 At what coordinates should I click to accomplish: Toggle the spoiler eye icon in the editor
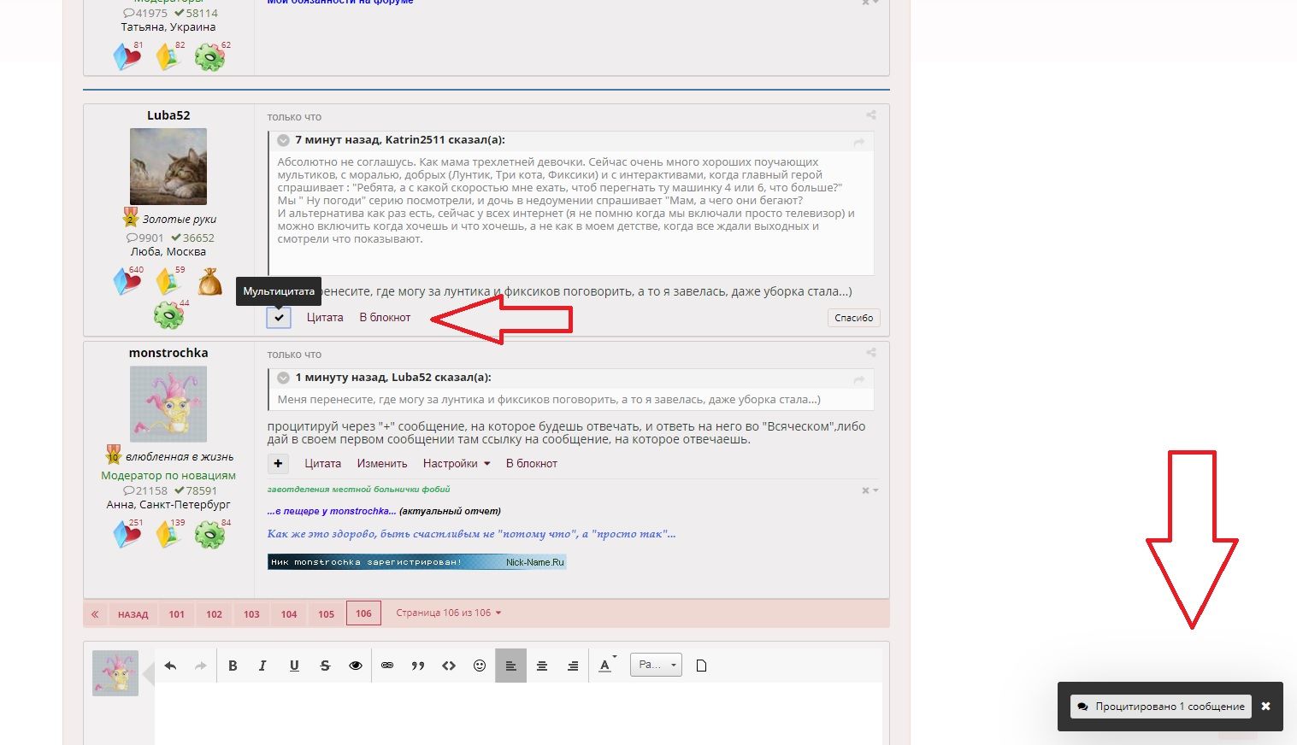click(356, 666)
